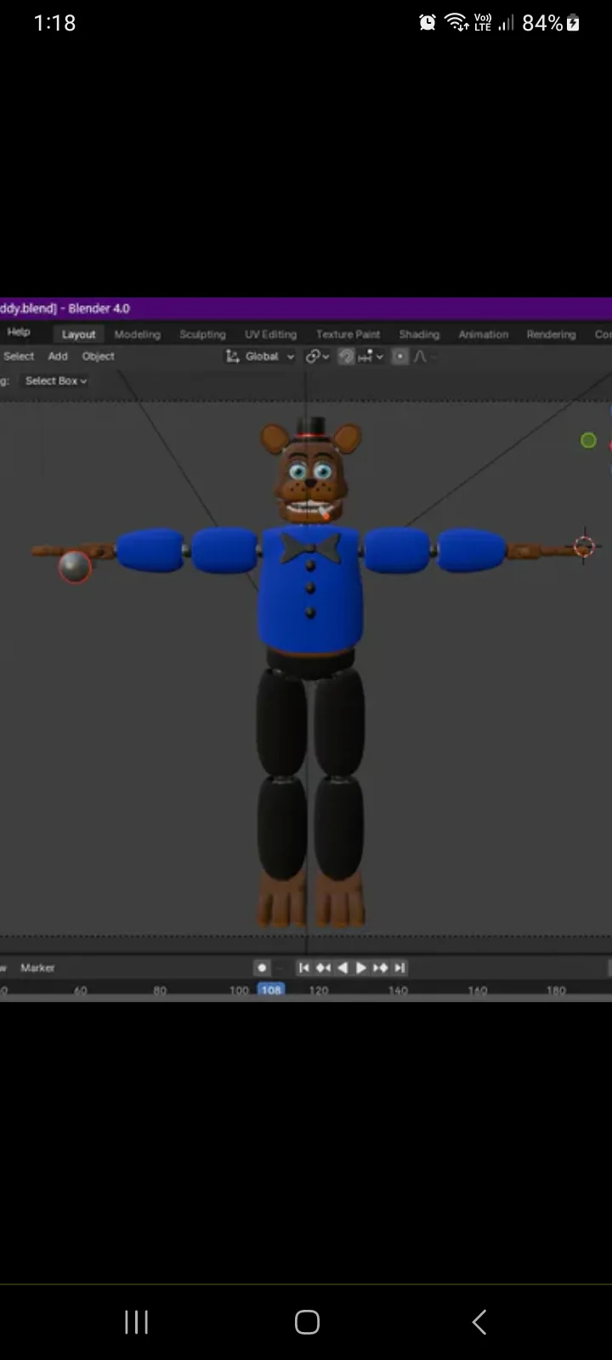The width and height of the screenshot is (612, 1360).
Task: Click frame 80 on the timeline ruler
Action: [160, 990]
